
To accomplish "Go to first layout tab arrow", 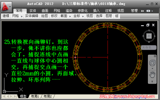I will coord(4,96).
